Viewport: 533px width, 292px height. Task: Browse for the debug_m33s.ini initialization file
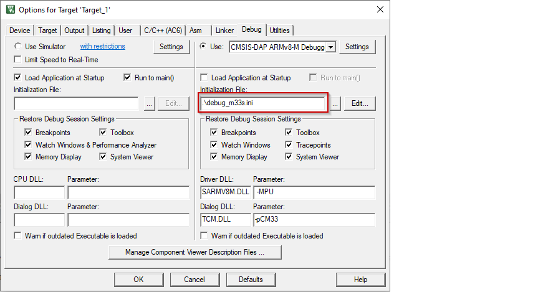click(x=335, y=104)
